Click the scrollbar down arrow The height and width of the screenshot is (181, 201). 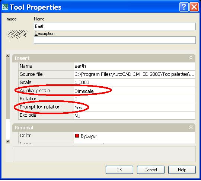click(8, 141)
